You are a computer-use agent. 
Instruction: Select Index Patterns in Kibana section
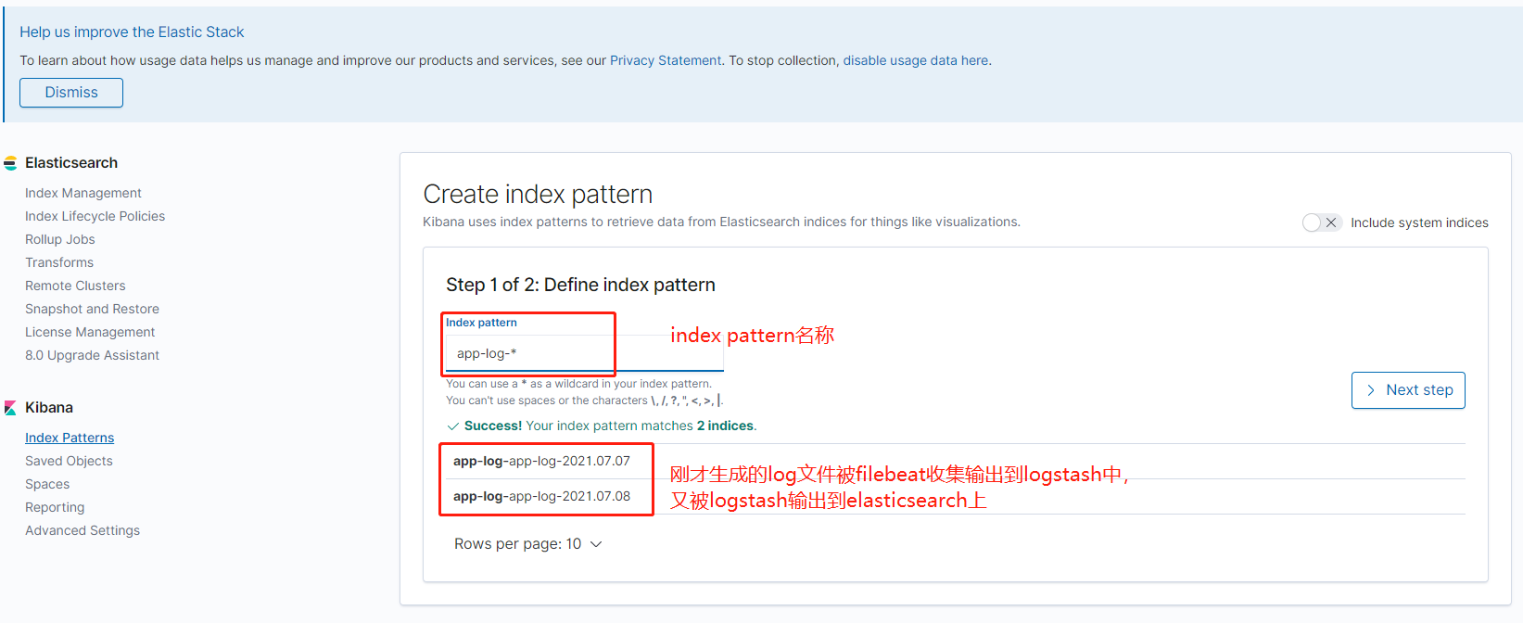coord(70,438)
